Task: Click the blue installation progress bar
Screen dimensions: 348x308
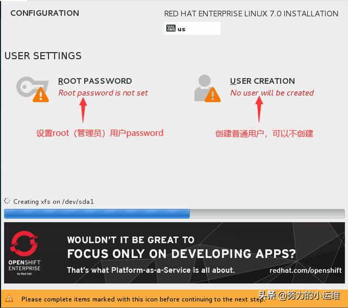Action: click(174, 214)
